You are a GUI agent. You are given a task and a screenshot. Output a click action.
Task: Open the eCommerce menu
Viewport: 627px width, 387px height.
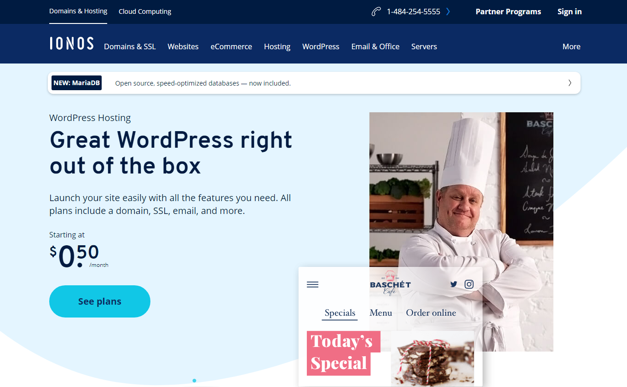pos(231,46)
